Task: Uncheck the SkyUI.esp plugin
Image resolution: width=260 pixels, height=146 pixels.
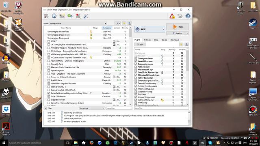Action: pyautogui.click(x=136, y=94)
